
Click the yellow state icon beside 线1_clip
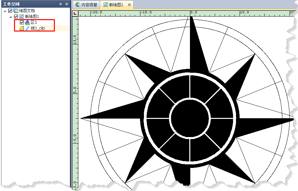click(x=22, y=28)
